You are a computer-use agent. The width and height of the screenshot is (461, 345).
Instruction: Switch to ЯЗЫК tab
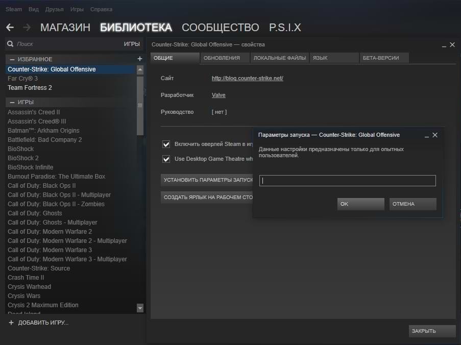pos(334,58)
